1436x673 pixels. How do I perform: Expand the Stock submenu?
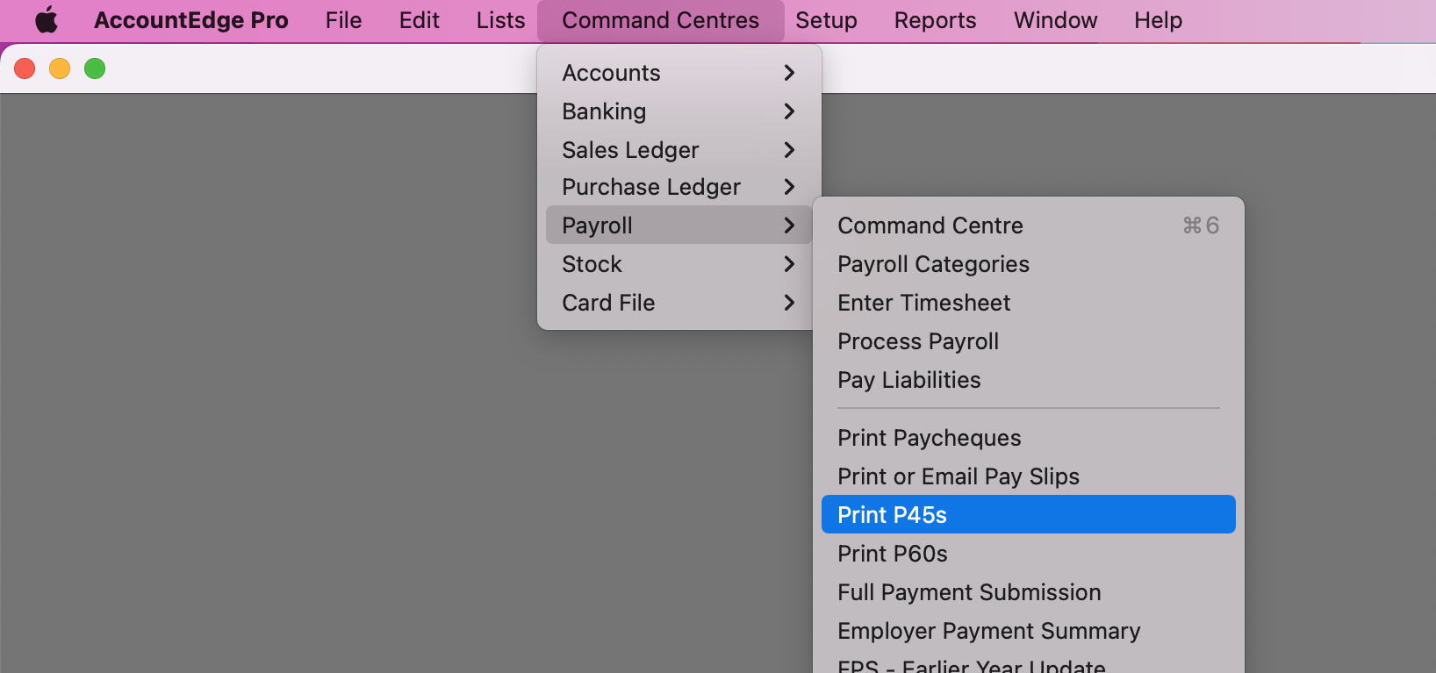pos(679,264)
